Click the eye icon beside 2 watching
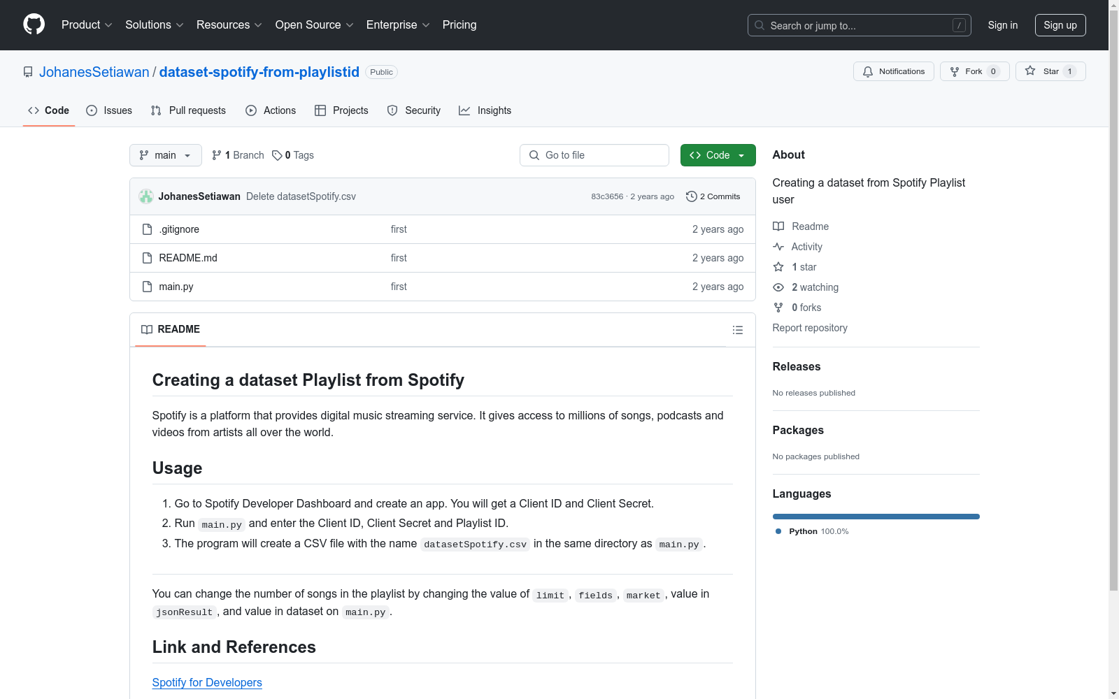1119x699 pixels. pyautogui.click(x=778, y=287)
